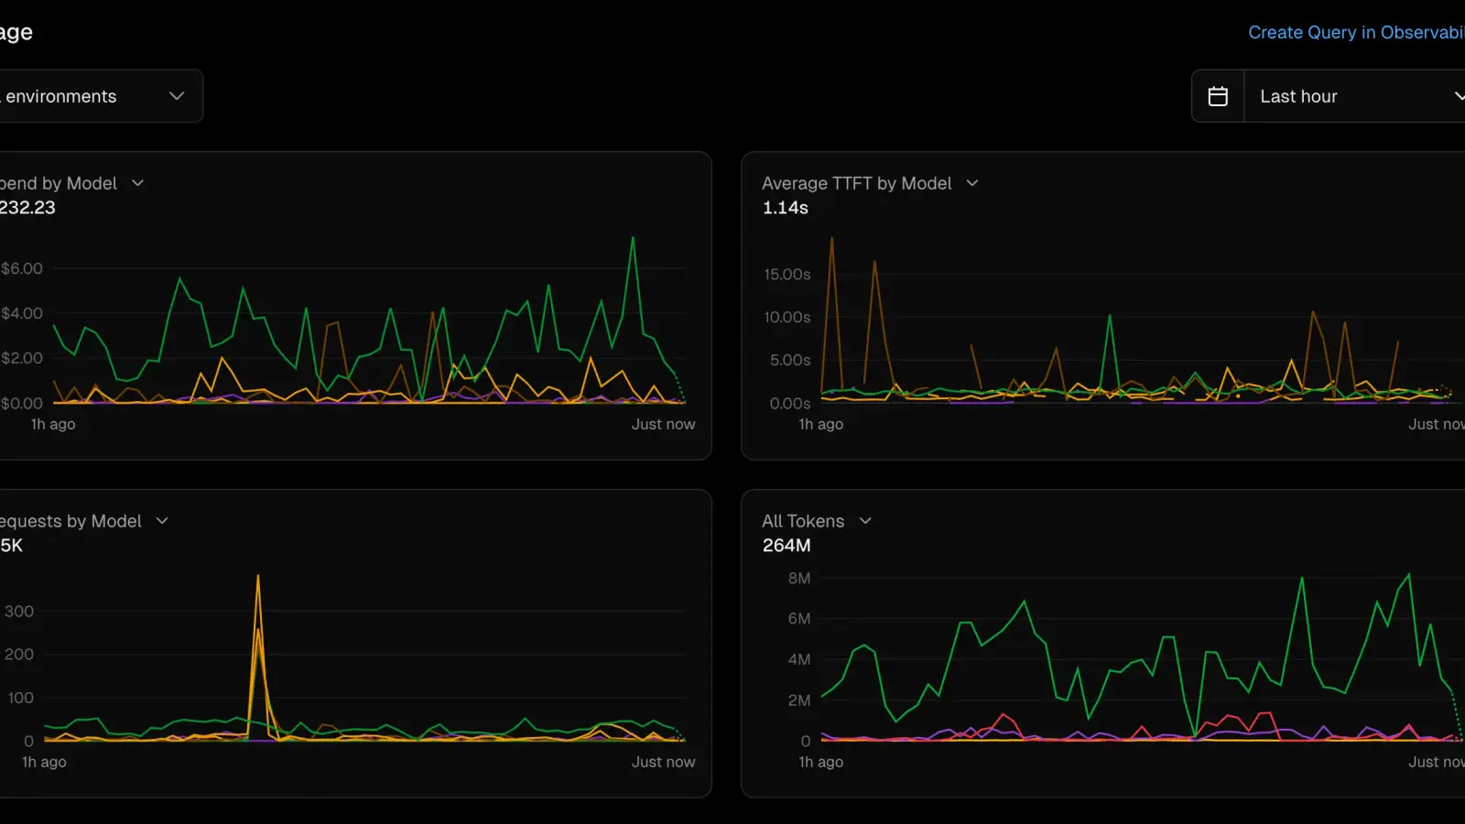Image resolution: width=1465 pixels, height=824 pixels.
Task: Click the 1.14s average TTFT value
Action: (x=786, y=208)
